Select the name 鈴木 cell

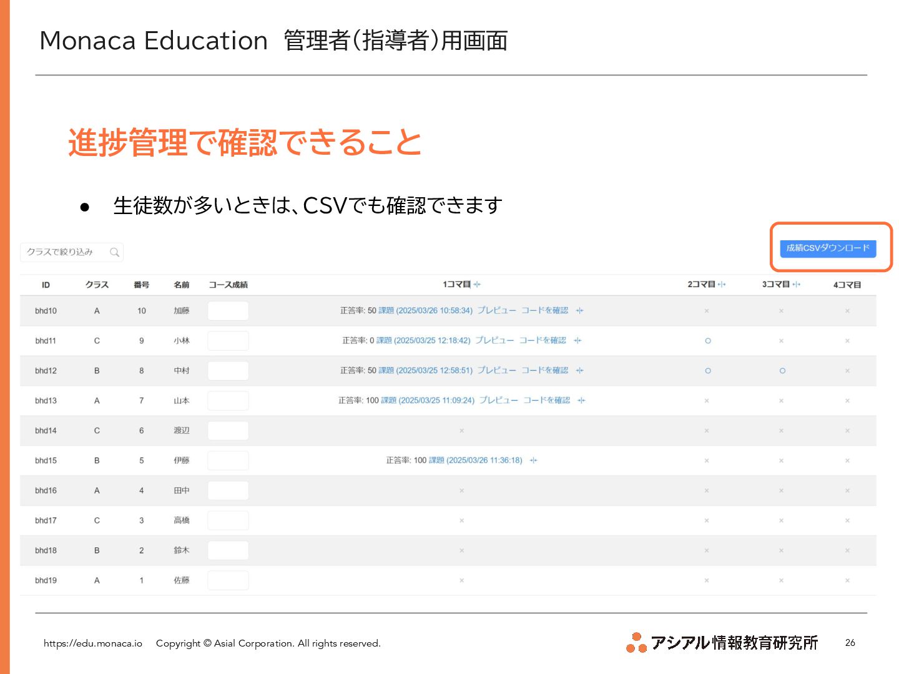click(x=182, y=550)
